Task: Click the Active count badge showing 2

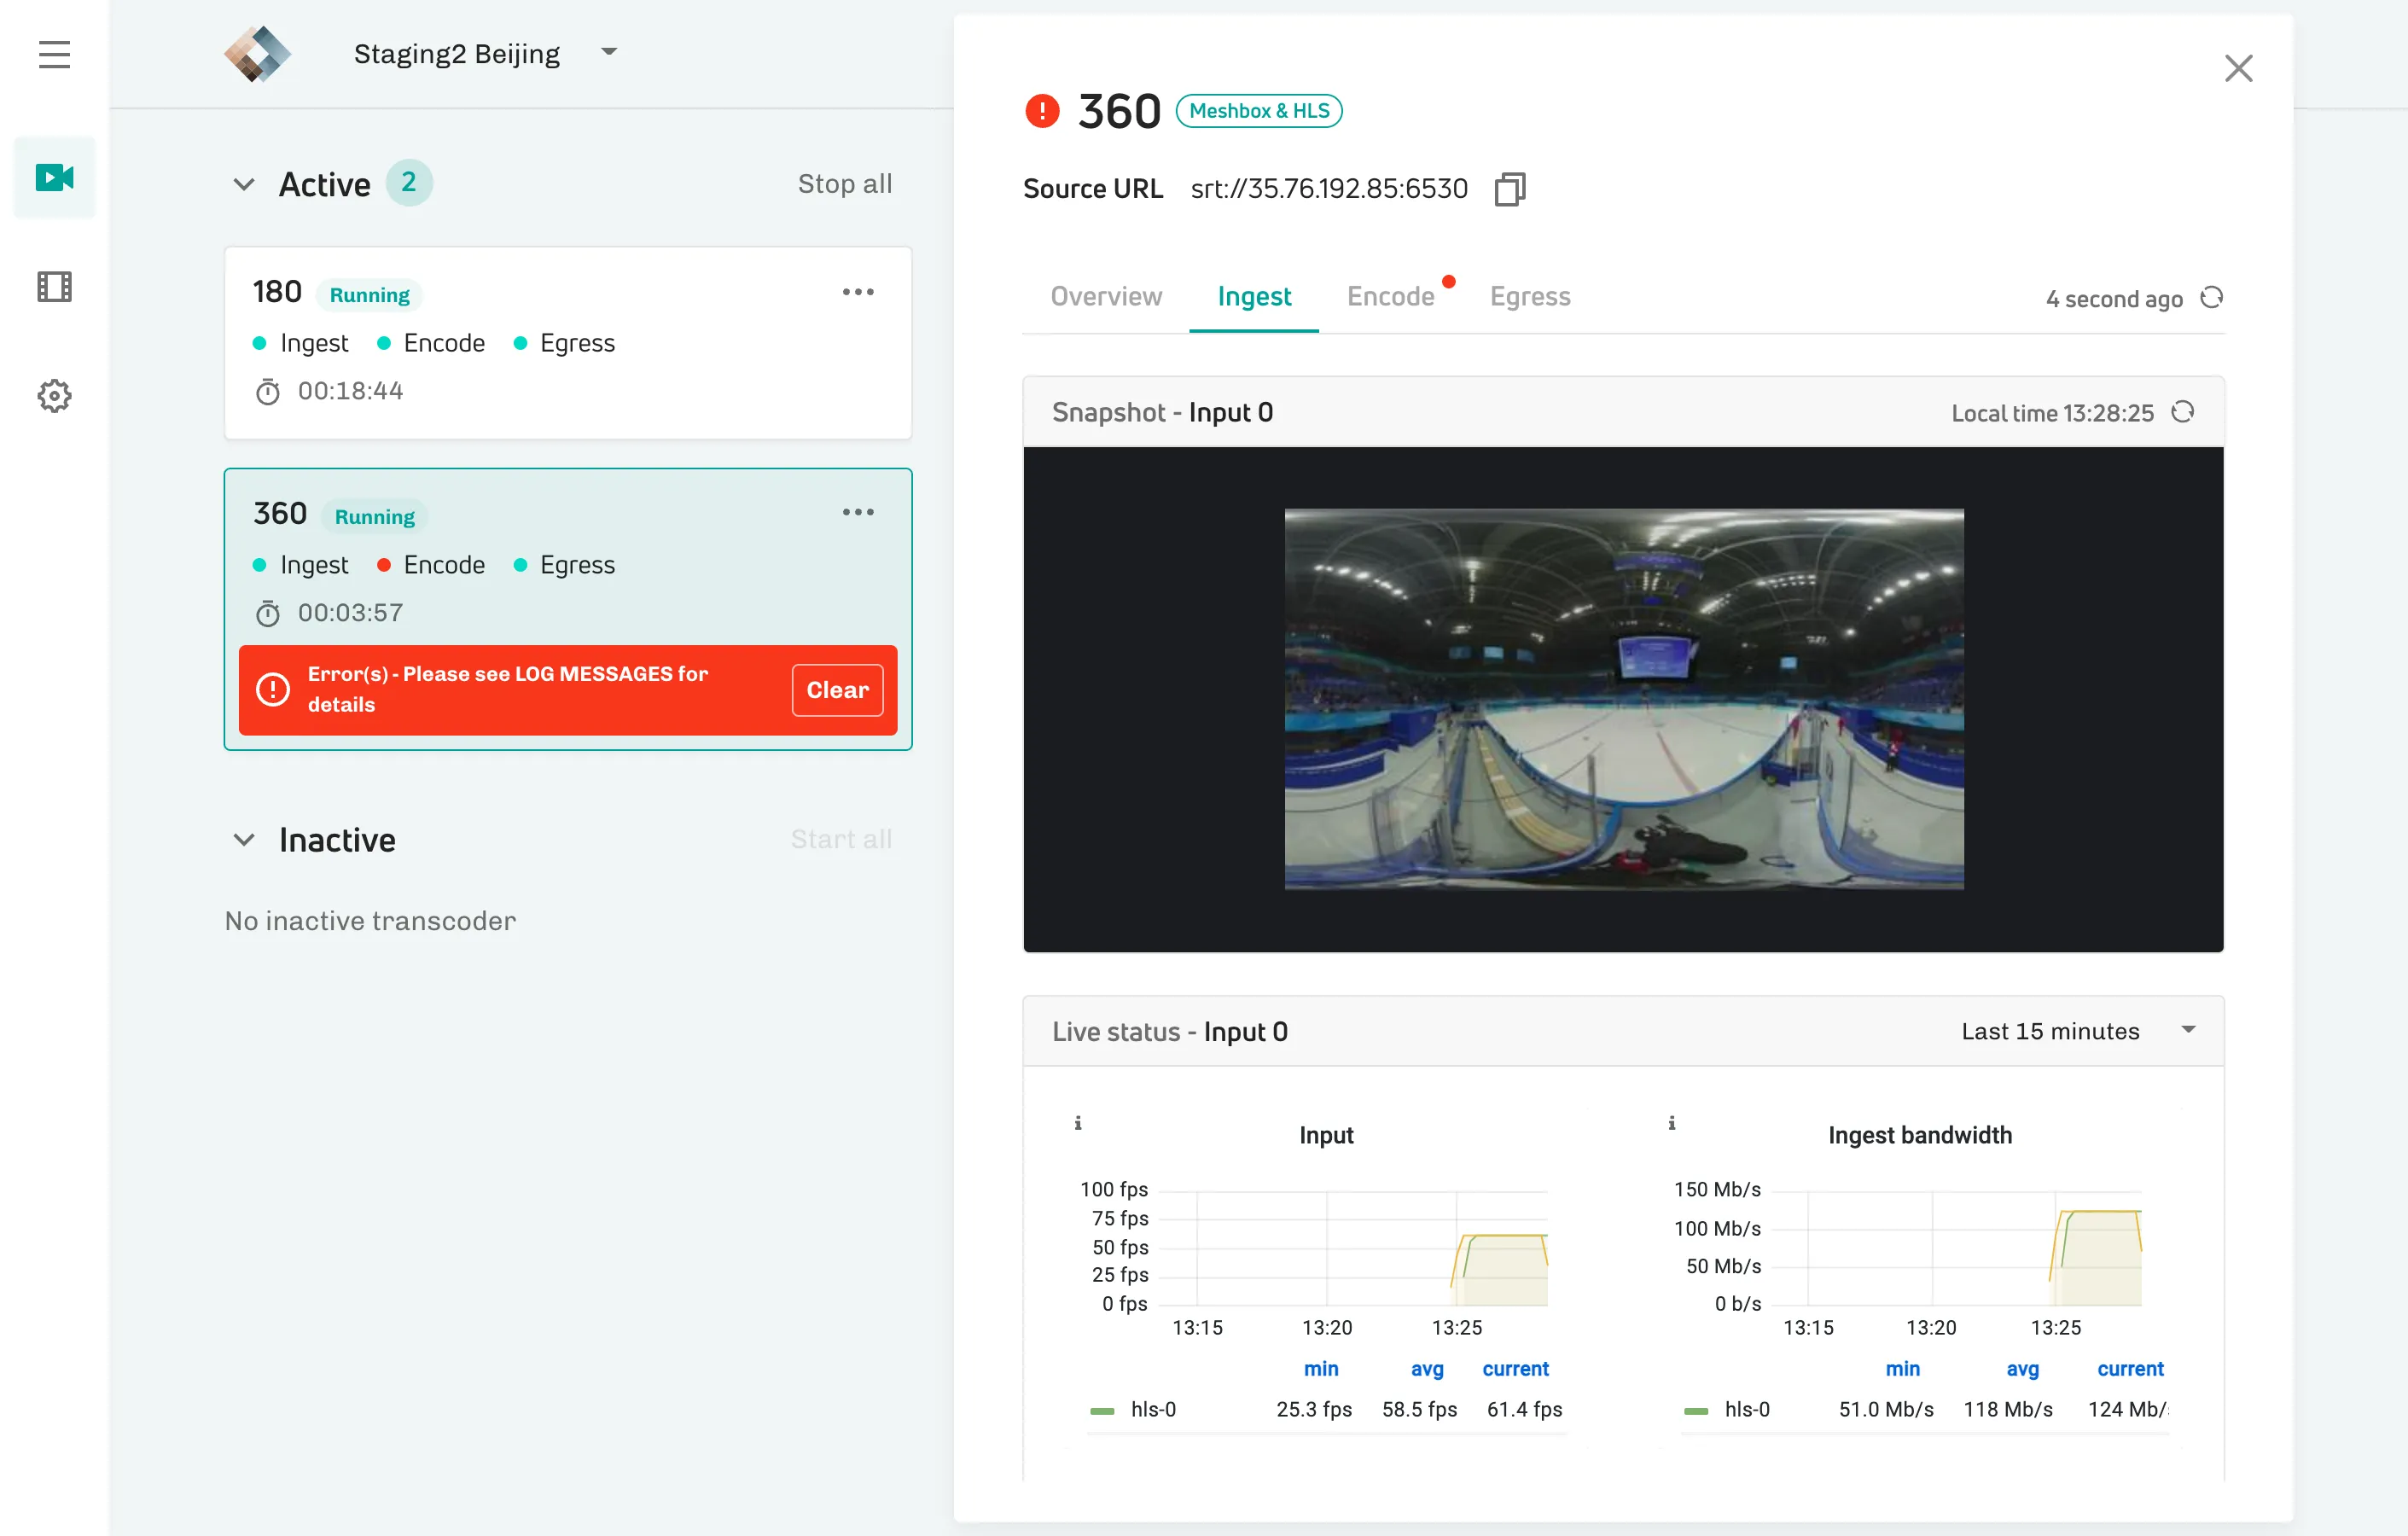Action: pos(409,183)
